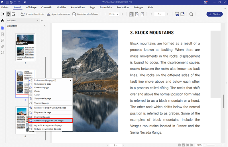This screenshot has height=147, width=228.
Task: Click the next page arrow in toolbar
Action: pyautogui.click(x=168, y=14)
